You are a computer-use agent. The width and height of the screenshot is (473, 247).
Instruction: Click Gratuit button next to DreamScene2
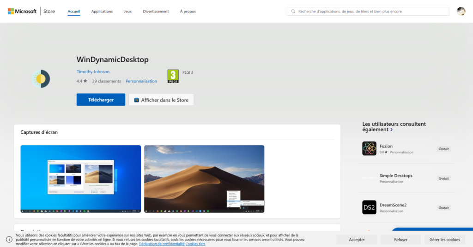[x=443, y=208]
